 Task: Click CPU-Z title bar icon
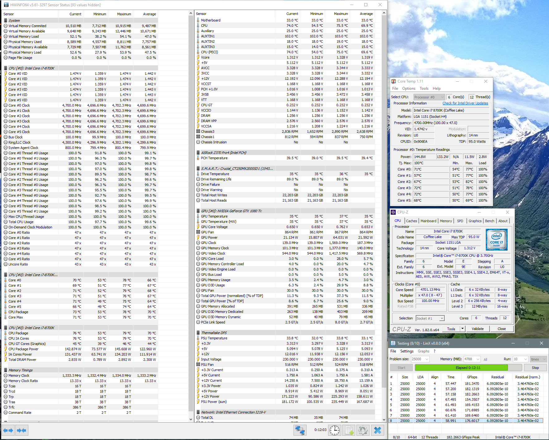[393, 212]
